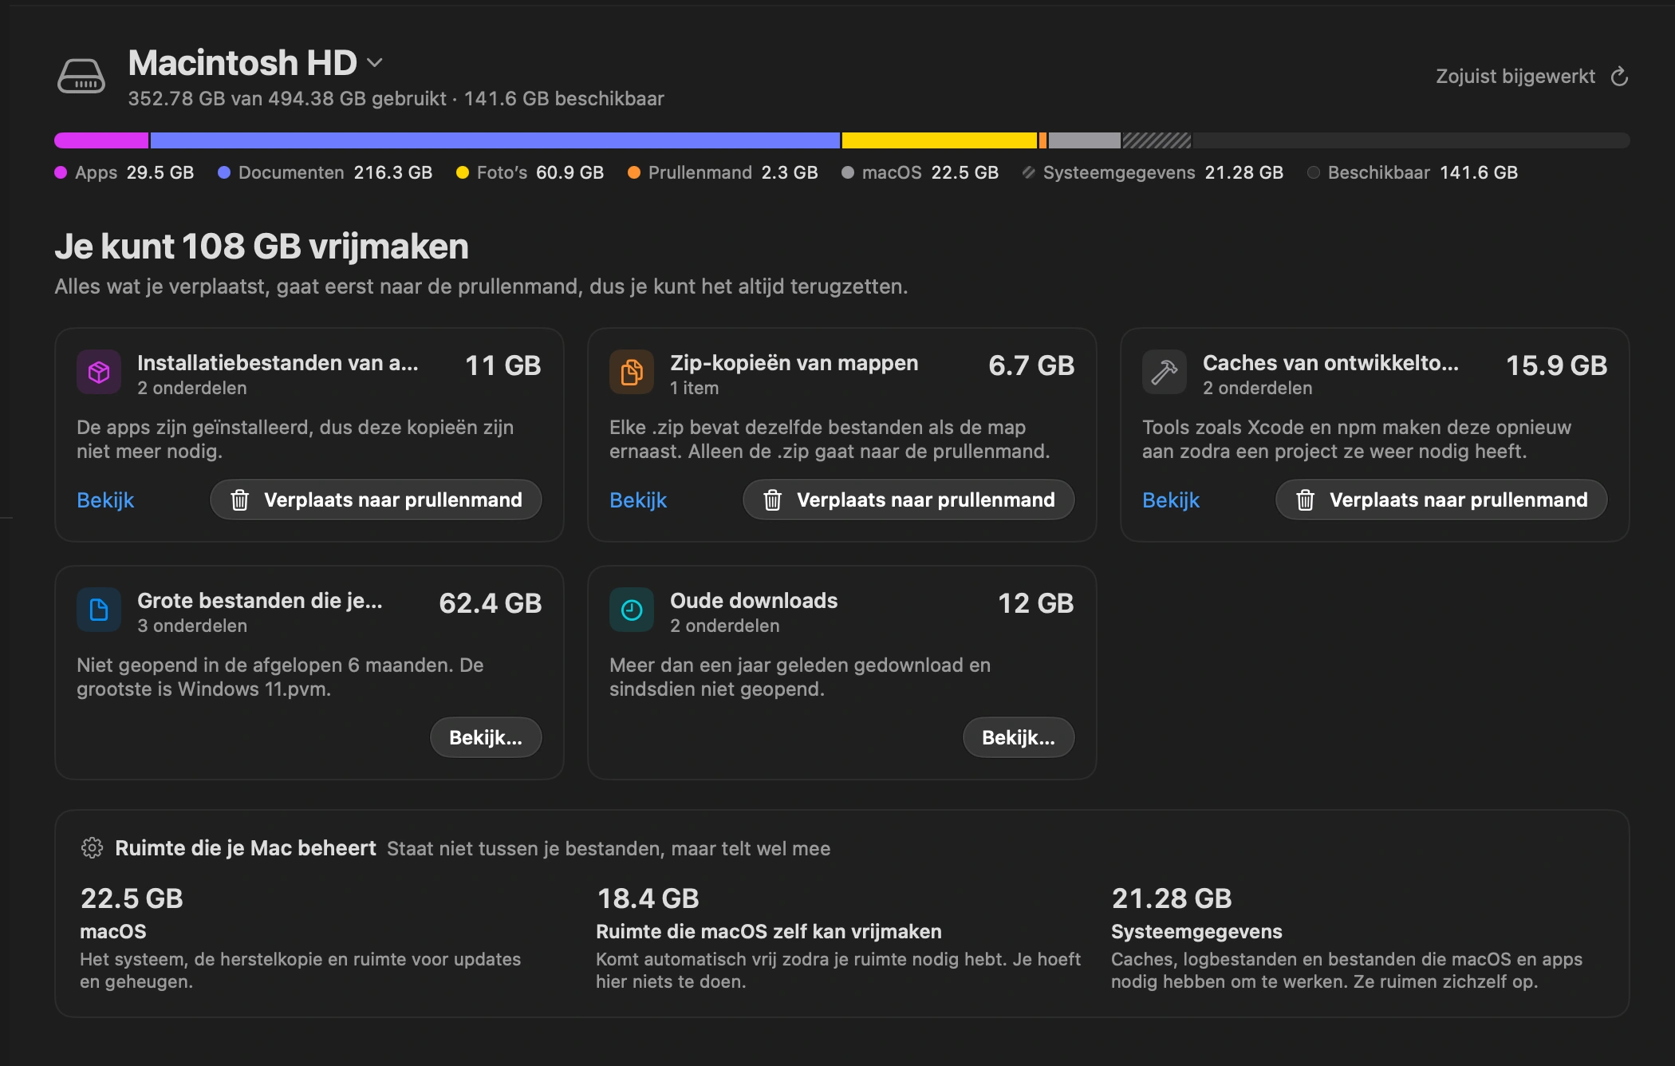Click the 18.4 GB Ruimte die macOS zelf kan vrijmaken value
Image resolution: width=1675 pixels, height=1066 pixels.
[x=648, y=898]
